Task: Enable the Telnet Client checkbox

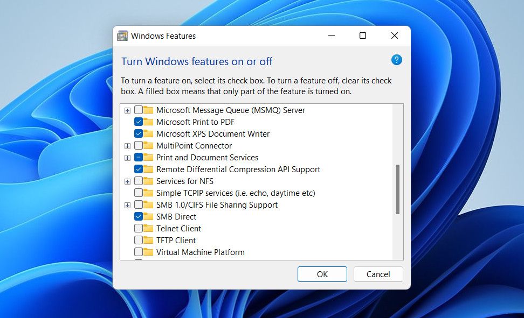Action: pos(137,228)
